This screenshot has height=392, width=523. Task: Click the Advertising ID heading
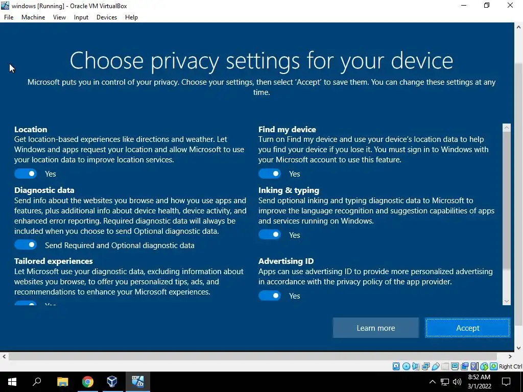coord(286,261)
